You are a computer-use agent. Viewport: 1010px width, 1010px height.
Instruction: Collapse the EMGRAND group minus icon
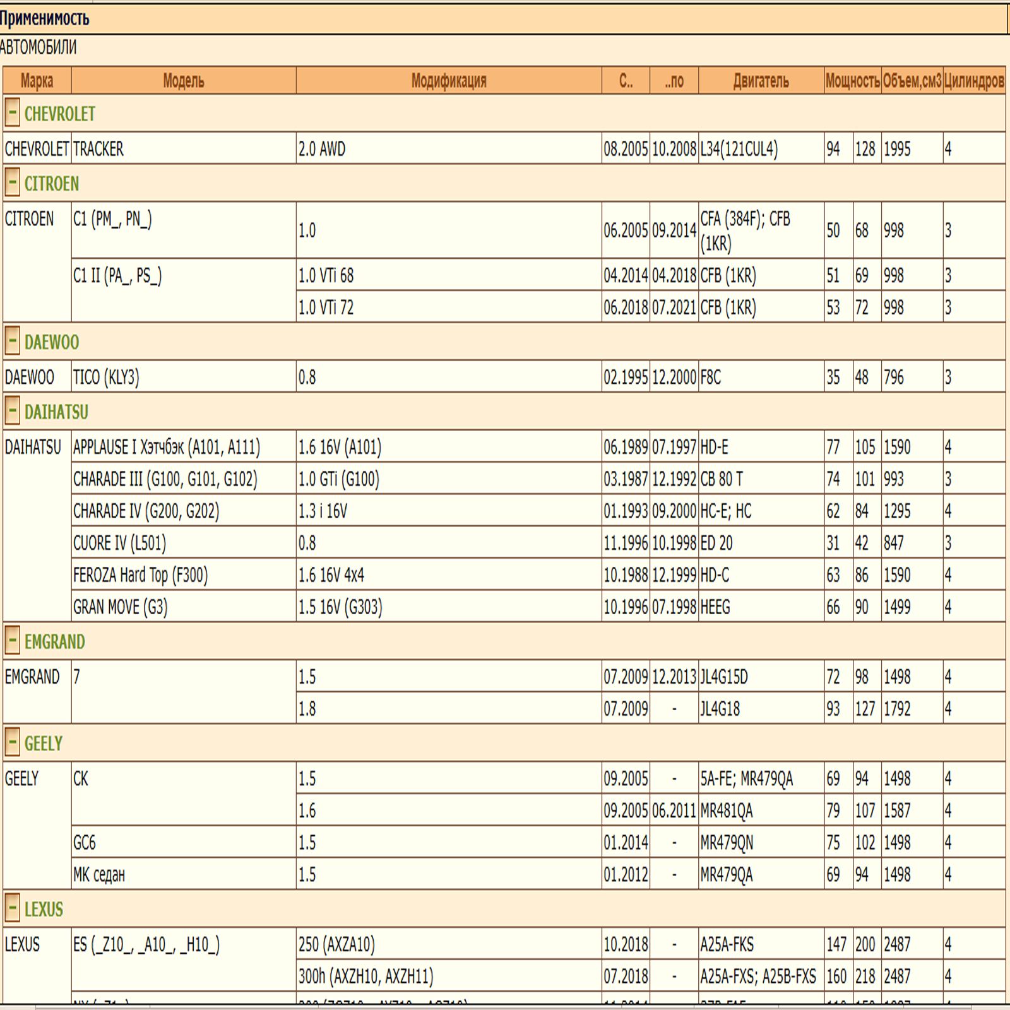point(12,641)
